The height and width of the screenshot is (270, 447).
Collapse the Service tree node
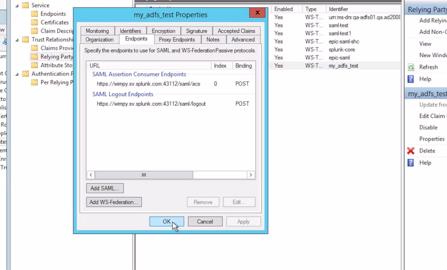[x=17, y=5]
